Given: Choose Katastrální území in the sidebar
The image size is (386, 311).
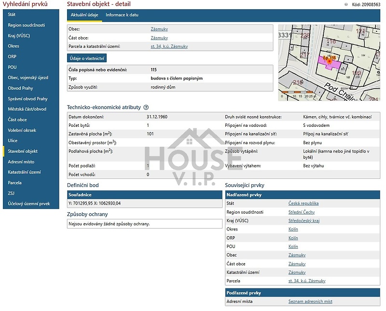Looking at the screenshot, I should pyautogui.click(x=24, y=172).
